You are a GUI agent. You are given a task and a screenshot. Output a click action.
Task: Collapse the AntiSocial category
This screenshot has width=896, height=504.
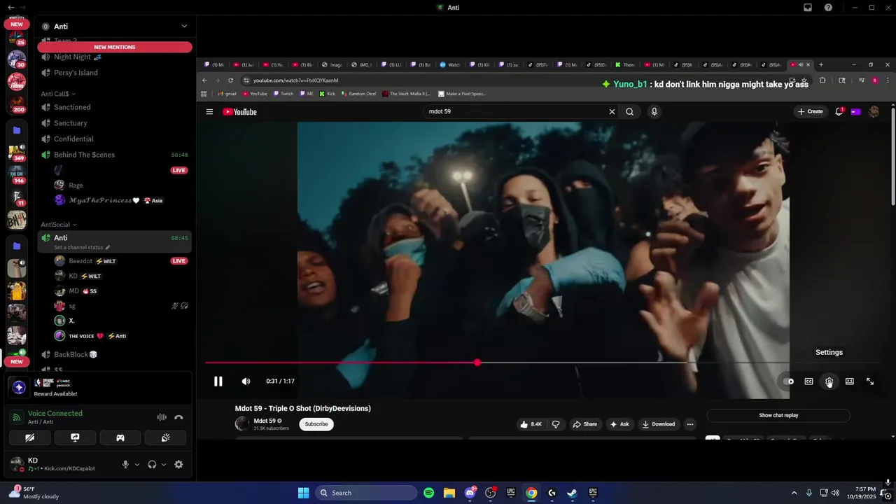pyautogui.click(x=59, y=225)
